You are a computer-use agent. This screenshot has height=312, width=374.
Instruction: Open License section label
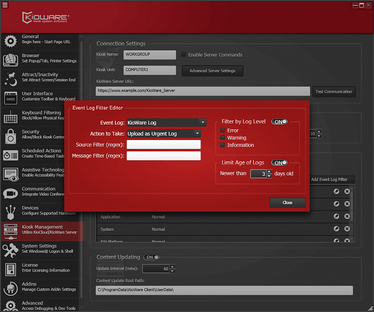pos(30,265)
